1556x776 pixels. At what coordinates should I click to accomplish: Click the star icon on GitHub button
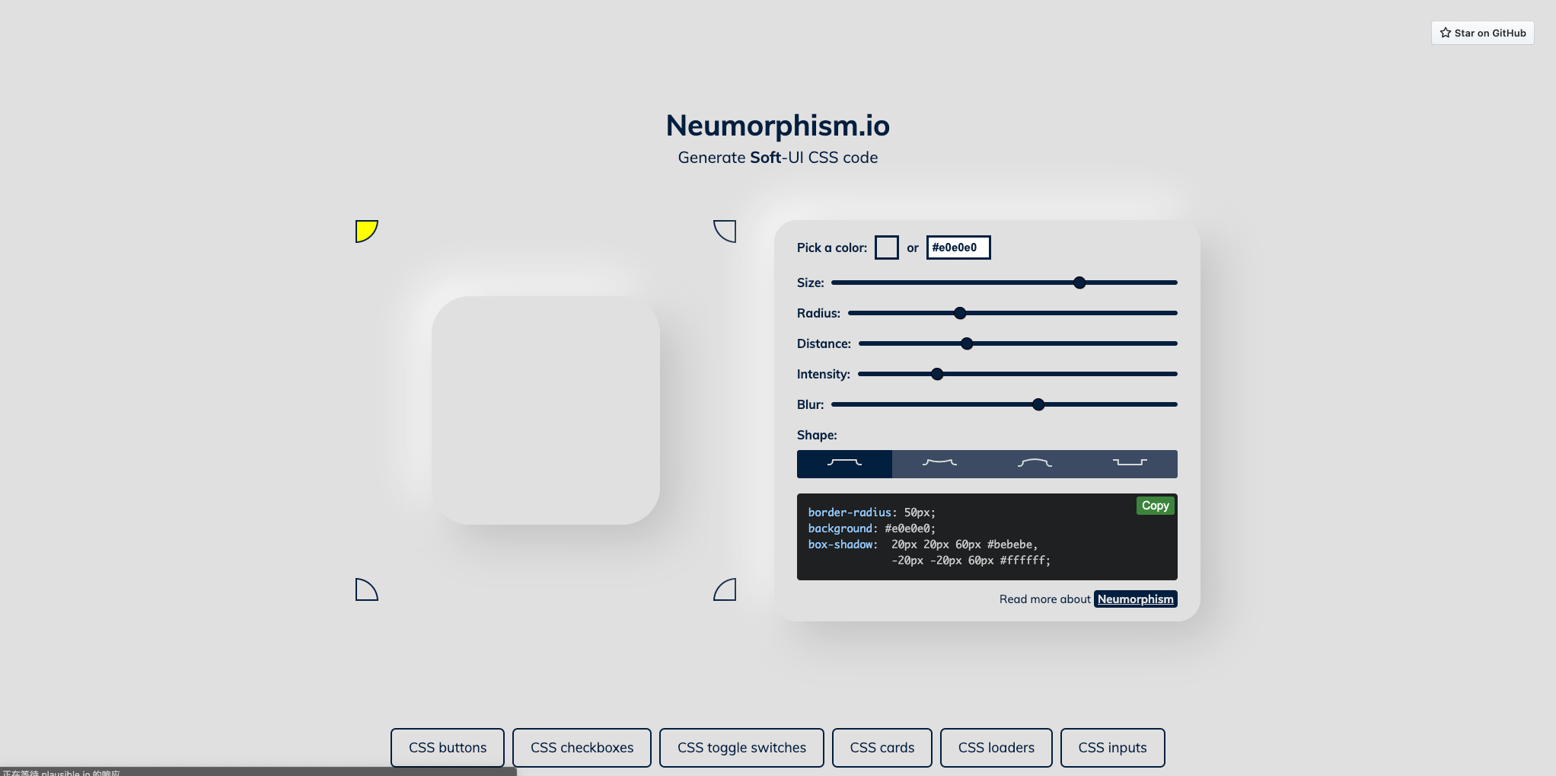[1446, 33]
